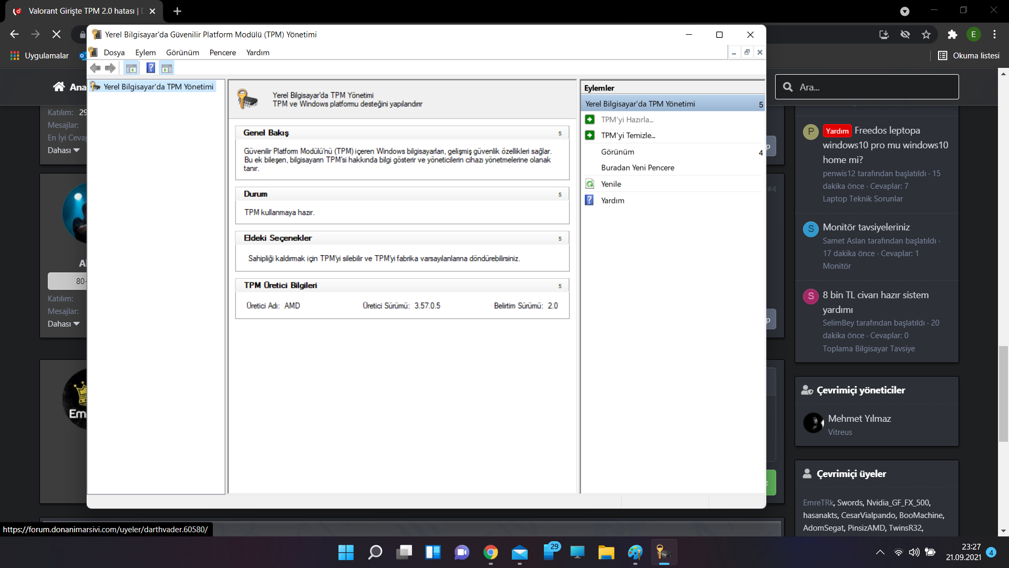Close the Valorant Girişte TPM tab
Image resolution: width=1009 pixels, height=568 pixels.
click(152, 11)
